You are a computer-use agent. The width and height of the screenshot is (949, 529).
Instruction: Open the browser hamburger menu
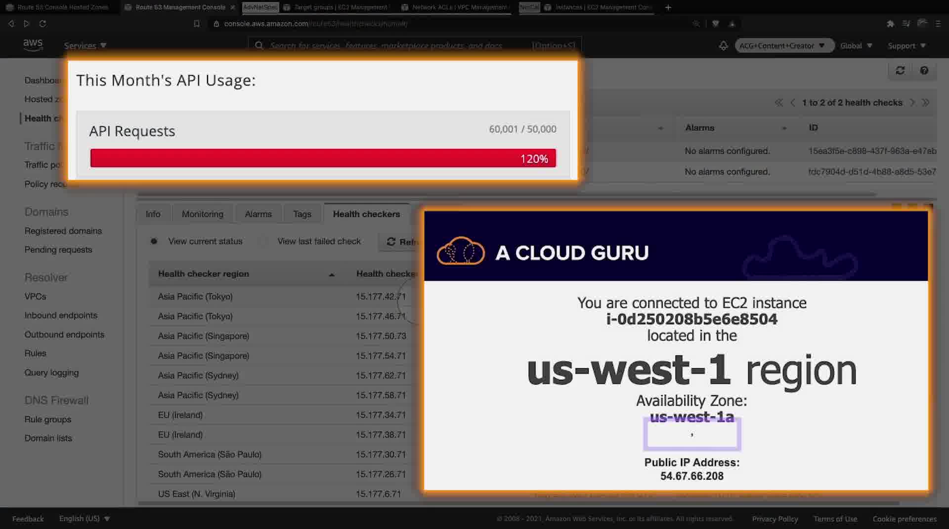point(938,24)
